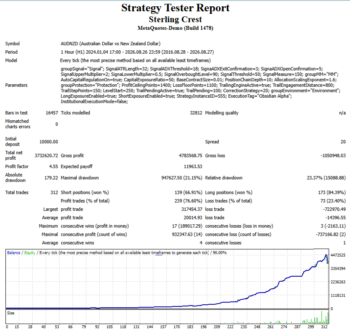Click the Parameters label
Viewport: 350px width, 332px height.
click(x=16, y=85)
